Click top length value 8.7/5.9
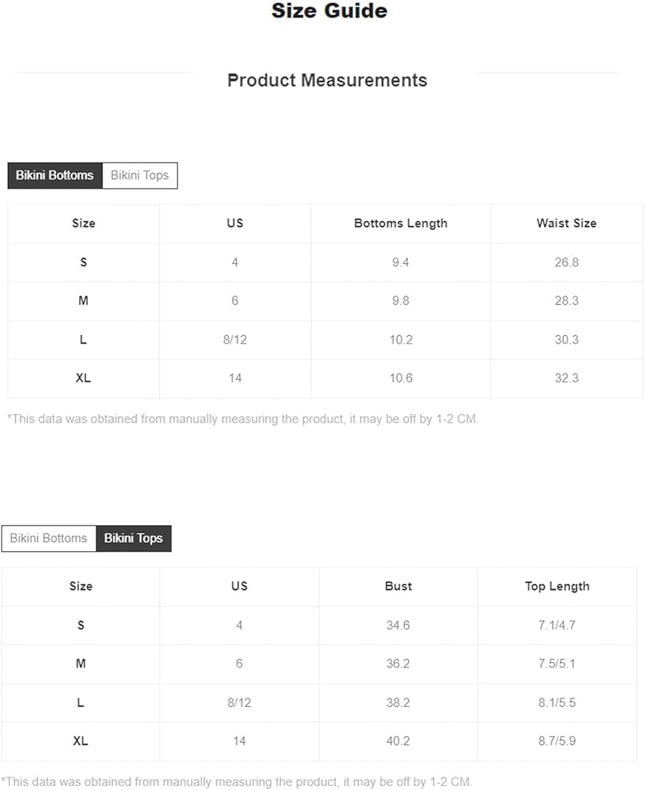 557,741
